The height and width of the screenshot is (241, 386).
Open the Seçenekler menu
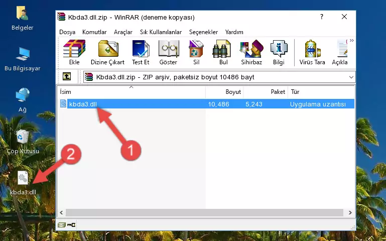(203, 32)
